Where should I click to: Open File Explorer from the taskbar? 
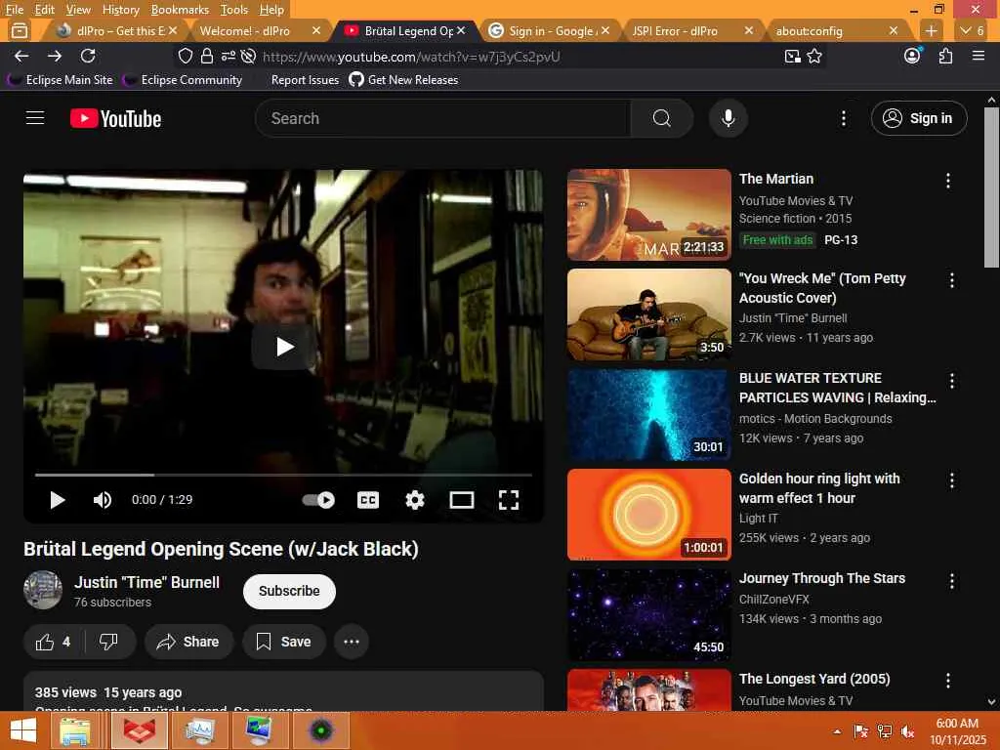point(74,730)
